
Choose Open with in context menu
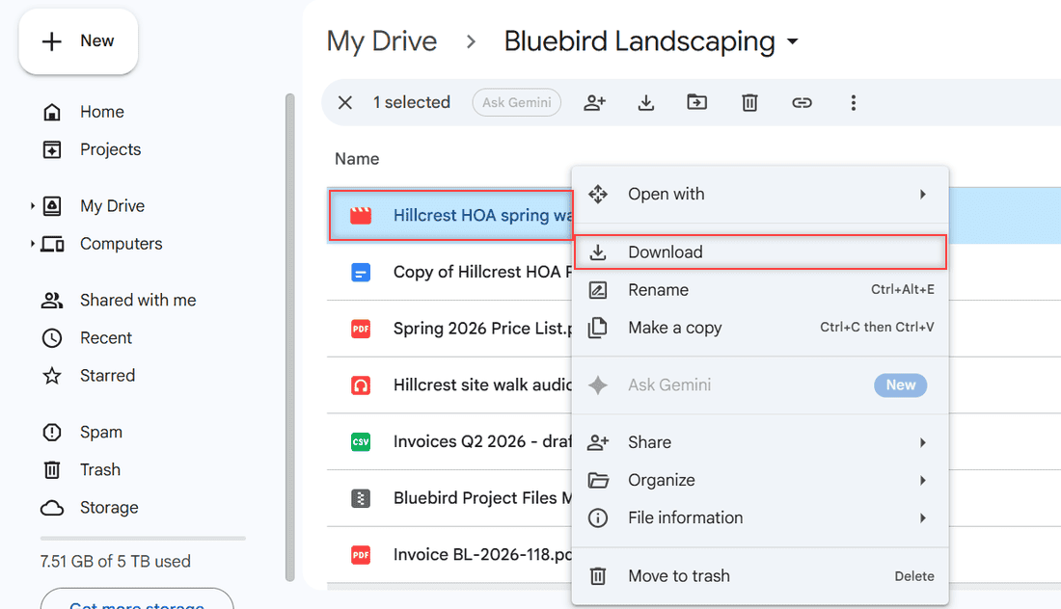coord(760,195)
